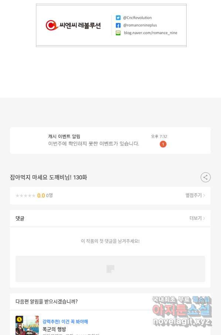Click the 다음편 알림을 받으시겠습니까? prompt
This screenshot has height=335, width=221.
46,301
